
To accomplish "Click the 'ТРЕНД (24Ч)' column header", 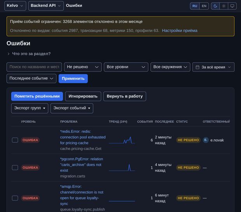I will point(118,122).
